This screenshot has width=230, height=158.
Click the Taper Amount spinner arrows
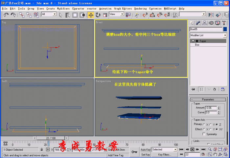pos(219,108)
